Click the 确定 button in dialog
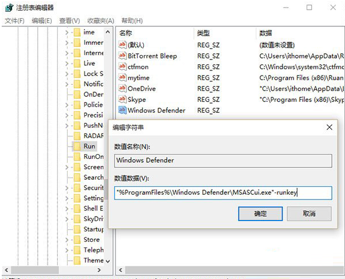This screenshot has height=279, width=345. (x=261, y=214)
